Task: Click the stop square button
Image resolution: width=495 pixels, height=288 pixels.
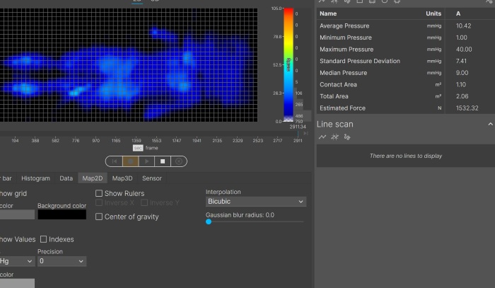Action: (163, 161)
